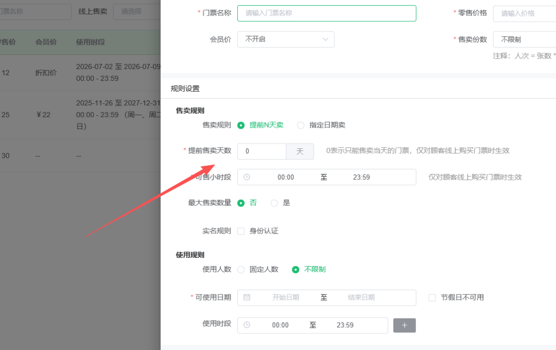
Task: Click the 门票名称 input field in the form
Action: (326, 13)
